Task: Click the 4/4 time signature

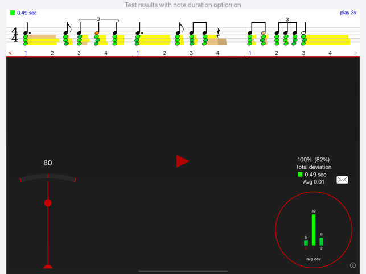Action: pyautogui.click(x=15, y=35)
